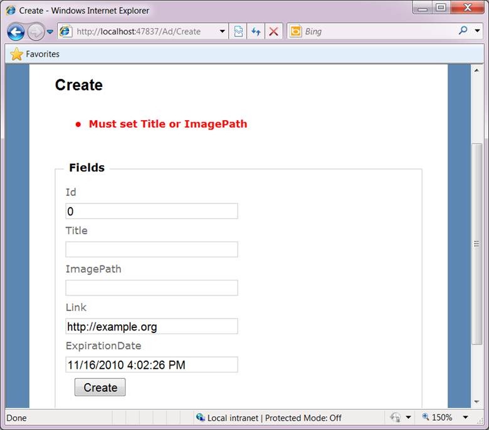Image resolution: width=489 pixels, height=430 pixels.
Task: Click the ExpirationDate input field
Action: click(x=152, y=365)
